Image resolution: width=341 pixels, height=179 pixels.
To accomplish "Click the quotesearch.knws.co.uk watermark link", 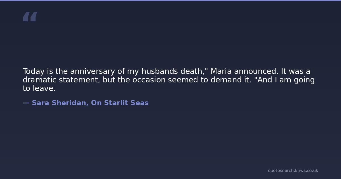I will 293,170.
